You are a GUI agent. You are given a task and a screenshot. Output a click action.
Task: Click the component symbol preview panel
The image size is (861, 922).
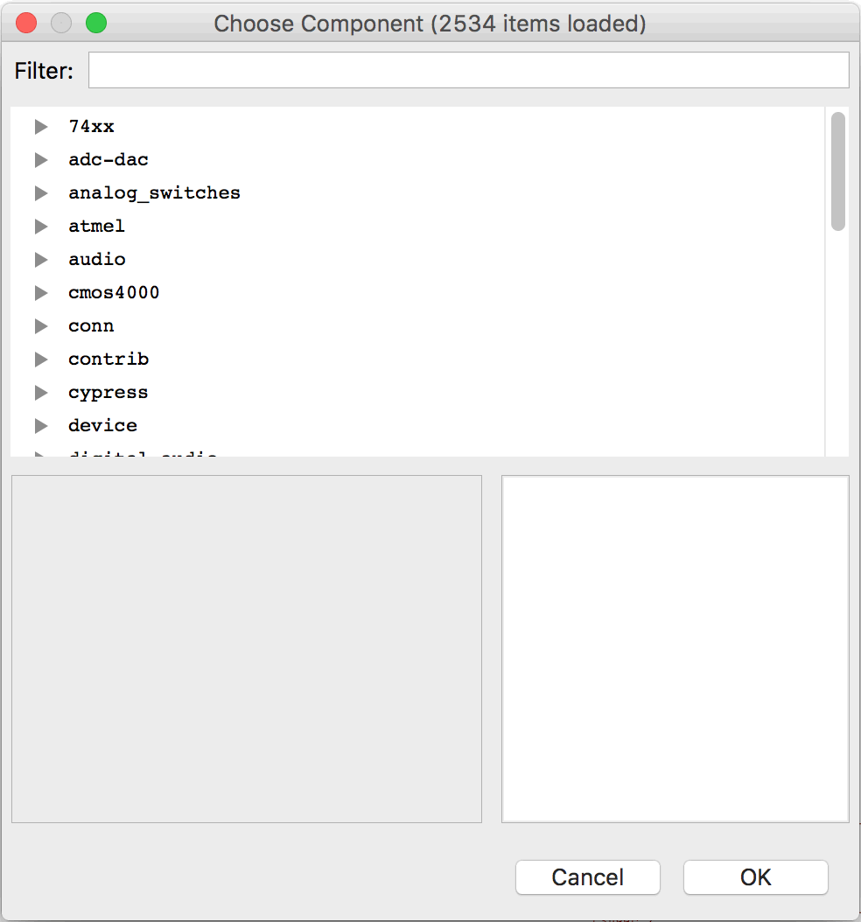(247, 649)
